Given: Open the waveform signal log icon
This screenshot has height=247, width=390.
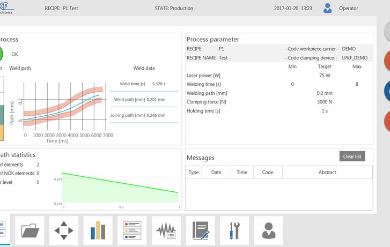Looking at the screenshot, I should (x=166, y=230).
